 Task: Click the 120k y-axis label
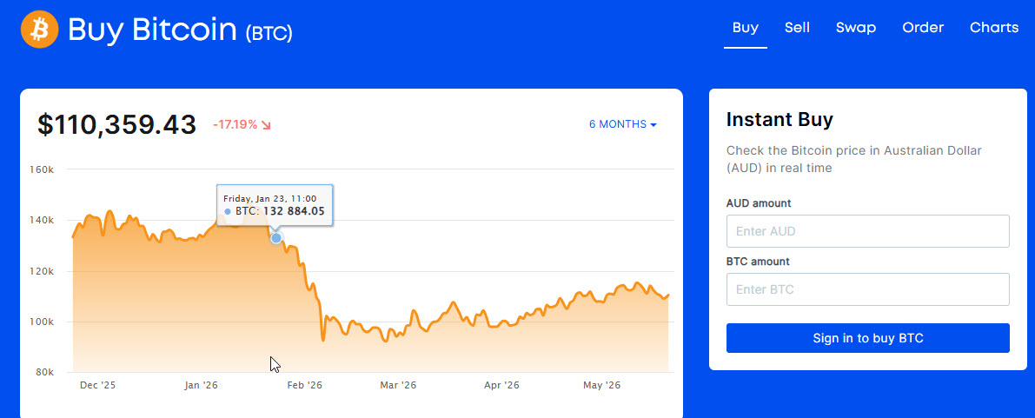click(x=41, y=271)
